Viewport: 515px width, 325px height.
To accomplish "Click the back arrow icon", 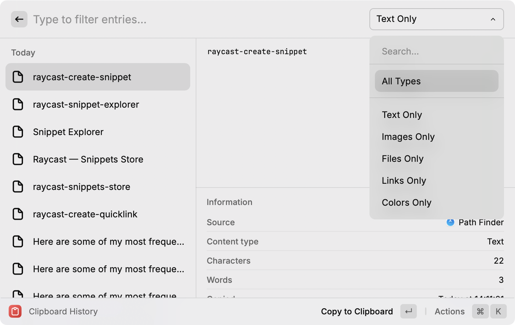I will [x=19, y=19].
